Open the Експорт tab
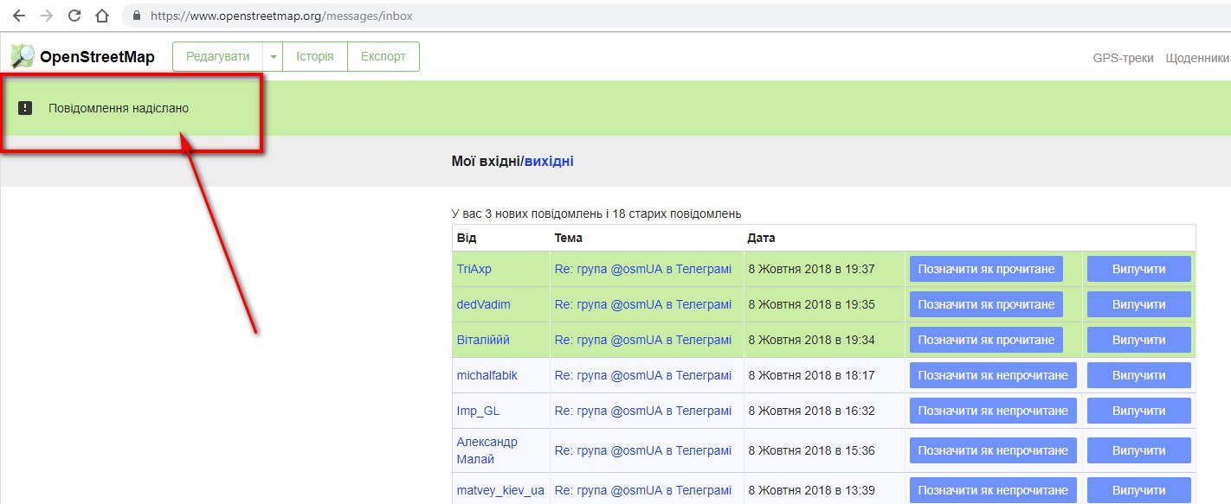Viewport: 1231px width, 504px height. (x=383, y=56)
